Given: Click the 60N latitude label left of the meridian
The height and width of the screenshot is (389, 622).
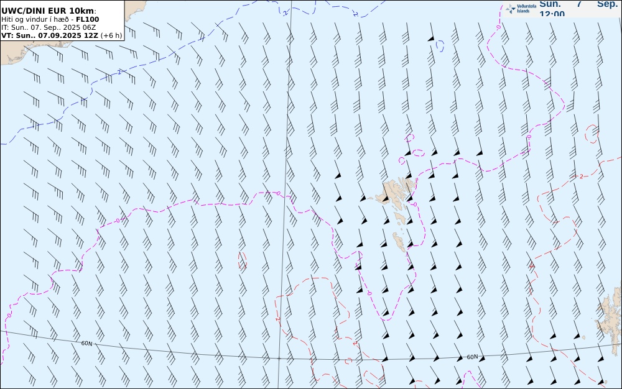Looking at the screenshot, I should click(x=87, y=344).
